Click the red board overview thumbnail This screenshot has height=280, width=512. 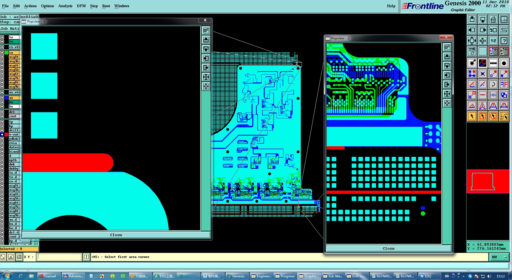(488, 181)
